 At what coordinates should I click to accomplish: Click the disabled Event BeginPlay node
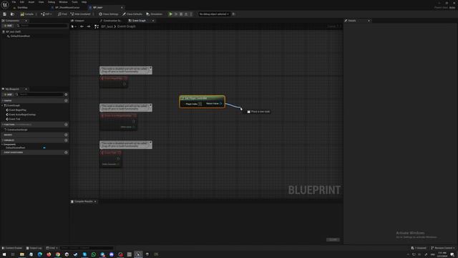coord(114,82)
